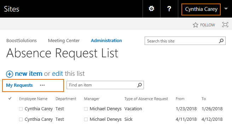Click into the Search this site field
Viewport: 232px width, 131px height.
(182, 41)
